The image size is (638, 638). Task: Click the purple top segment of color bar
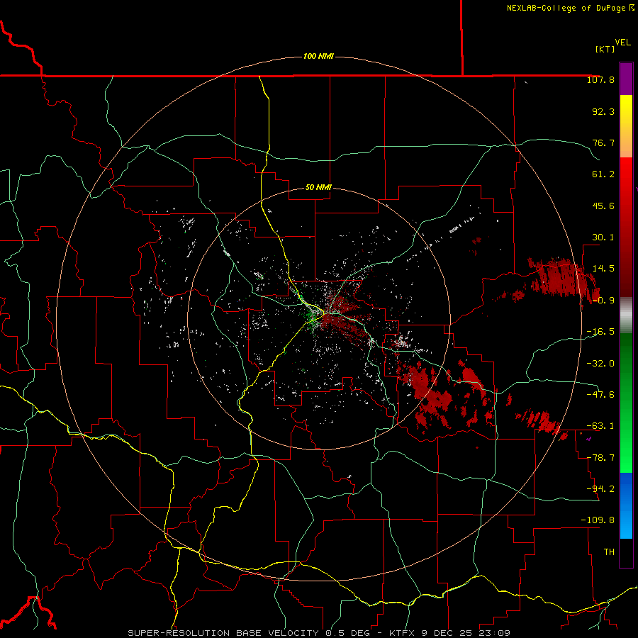tap(626, 79)
